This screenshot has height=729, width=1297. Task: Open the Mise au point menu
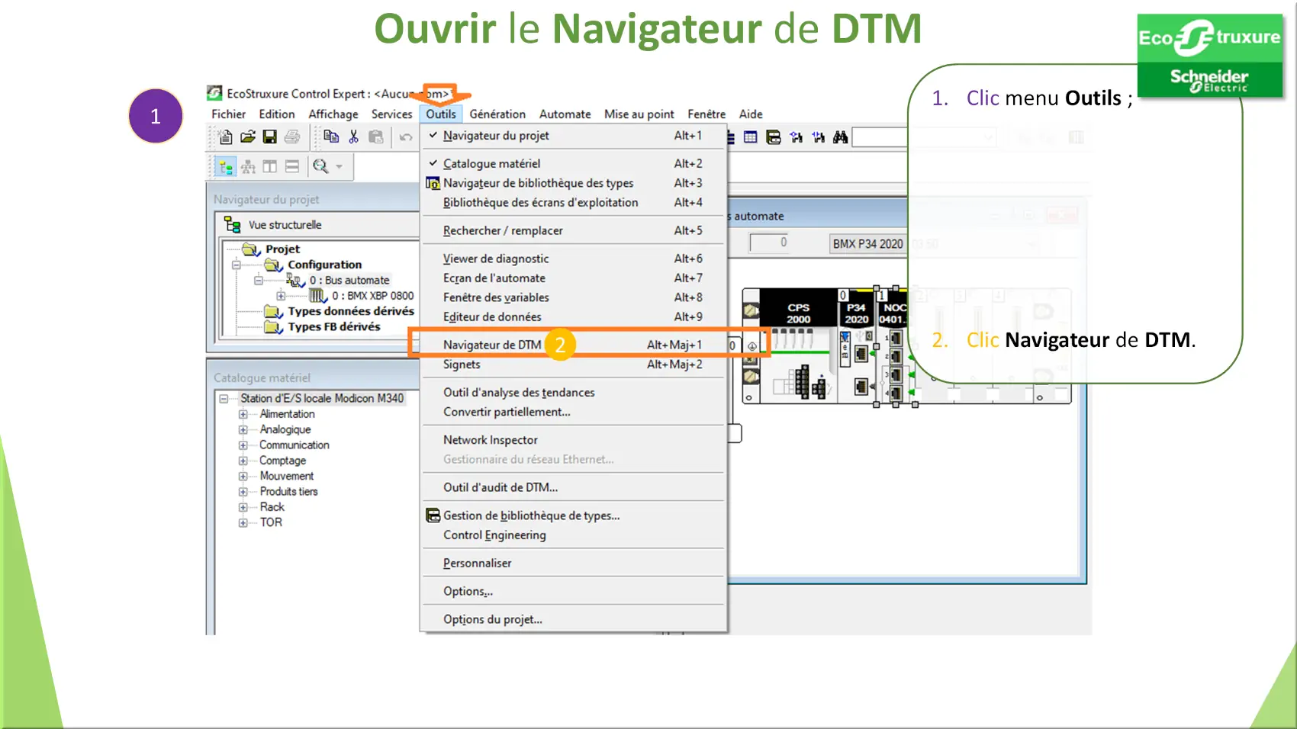pos(639,114)
